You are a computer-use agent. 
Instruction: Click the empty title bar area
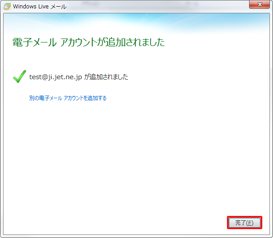pos(155,6)
